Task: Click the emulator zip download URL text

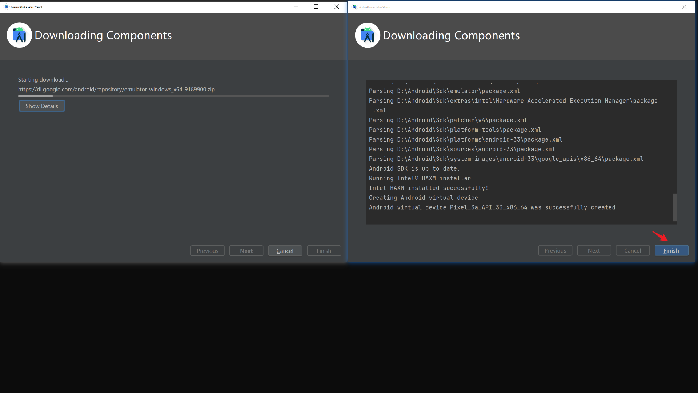Action: (x=116, y=89)
